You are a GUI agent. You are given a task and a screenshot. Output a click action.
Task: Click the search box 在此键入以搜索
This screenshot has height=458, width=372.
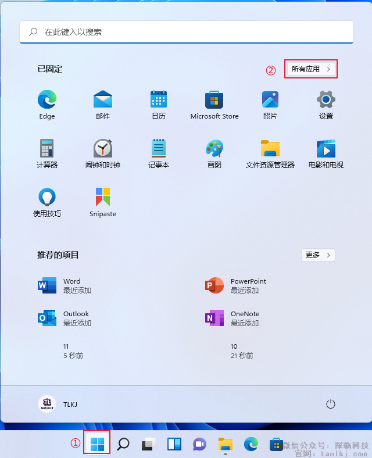tap(187, 32)
